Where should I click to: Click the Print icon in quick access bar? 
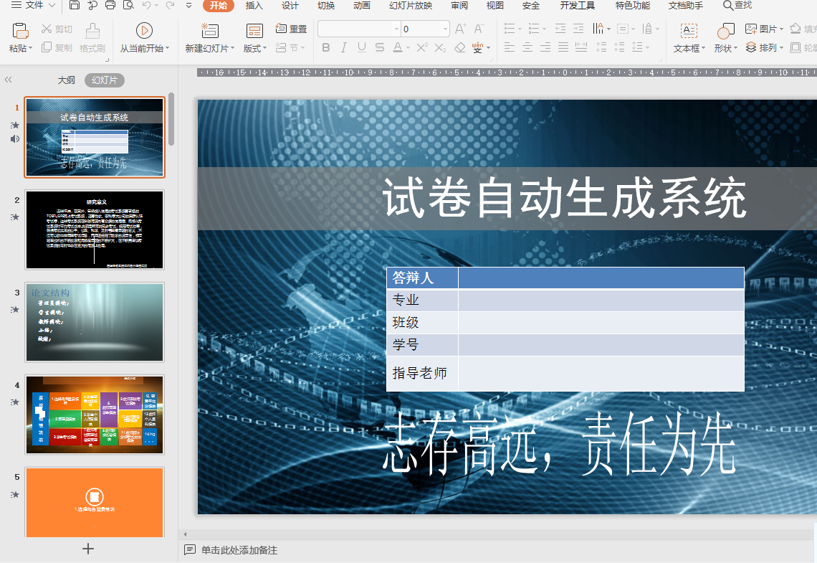110,5
